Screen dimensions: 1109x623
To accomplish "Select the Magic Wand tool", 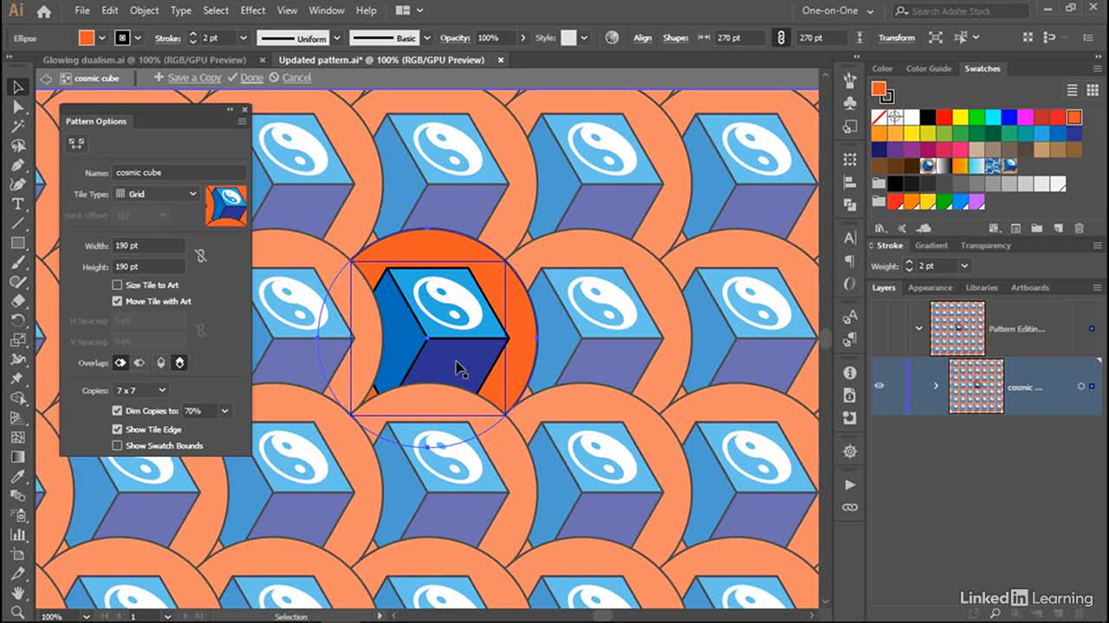I will pos(17,126).
